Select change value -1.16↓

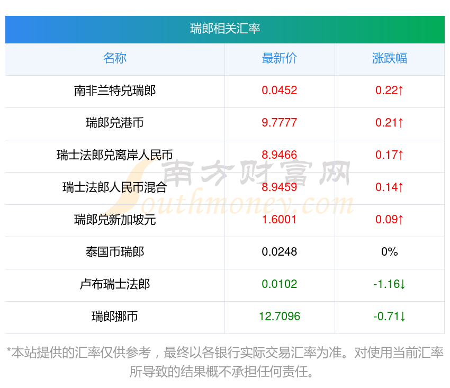tap(390, 284)
